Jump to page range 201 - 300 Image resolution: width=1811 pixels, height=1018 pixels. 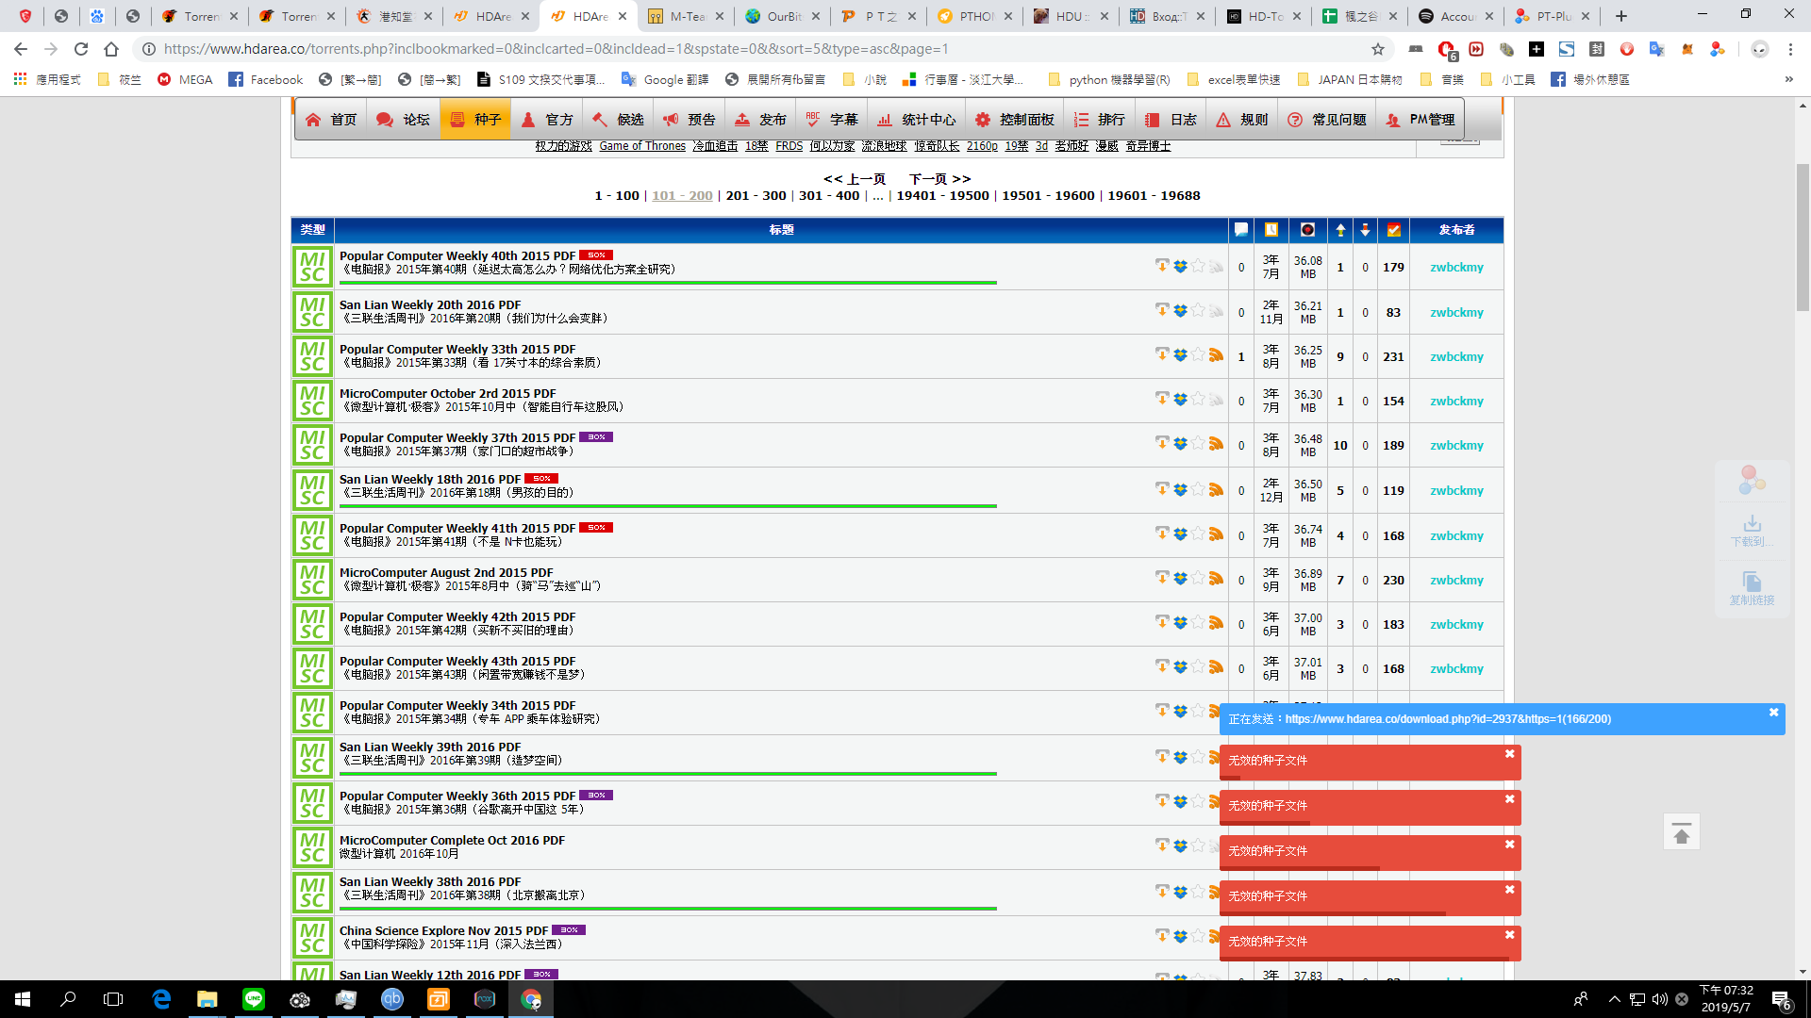(756, 196)
